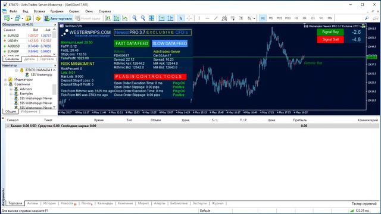This screenshot has height=214, width=381.
Task: Click the PLAGIN CONTROL TOOLS button
Action: click(x=150, y=77)
